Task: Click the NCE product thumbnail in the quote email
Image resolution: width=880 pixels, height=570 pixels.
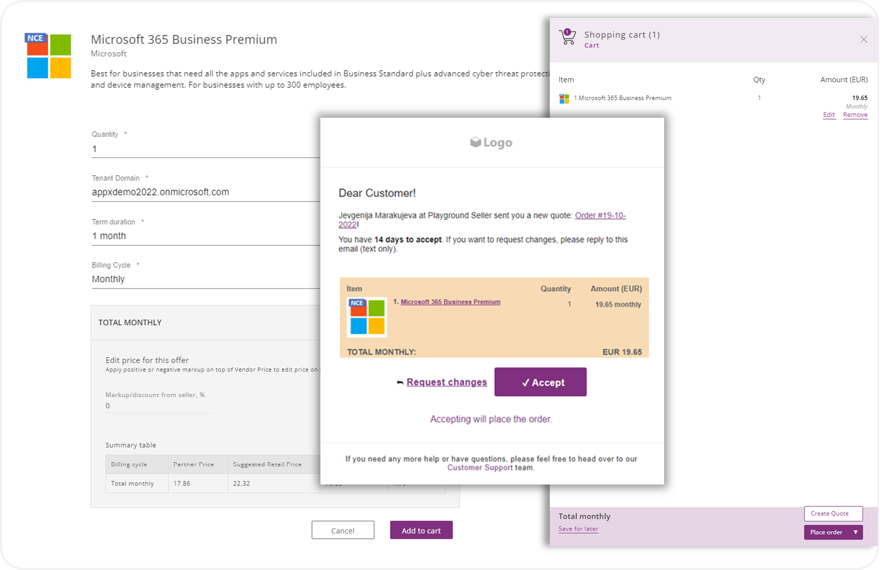Action: 367,317
